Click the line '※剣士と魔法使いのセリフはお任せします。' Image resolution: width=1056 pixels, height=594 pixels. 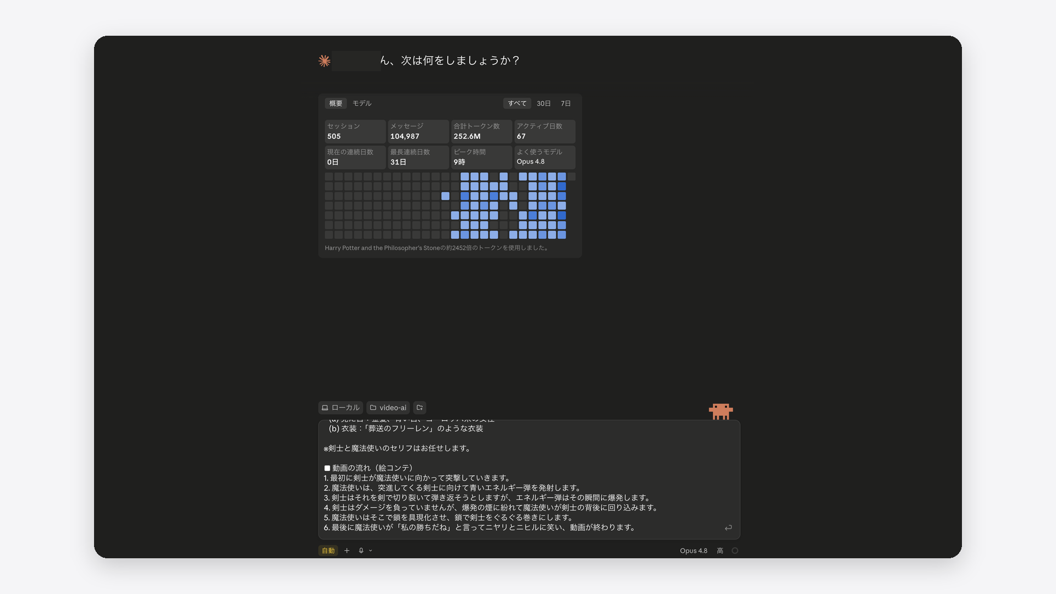click(398, 448)
